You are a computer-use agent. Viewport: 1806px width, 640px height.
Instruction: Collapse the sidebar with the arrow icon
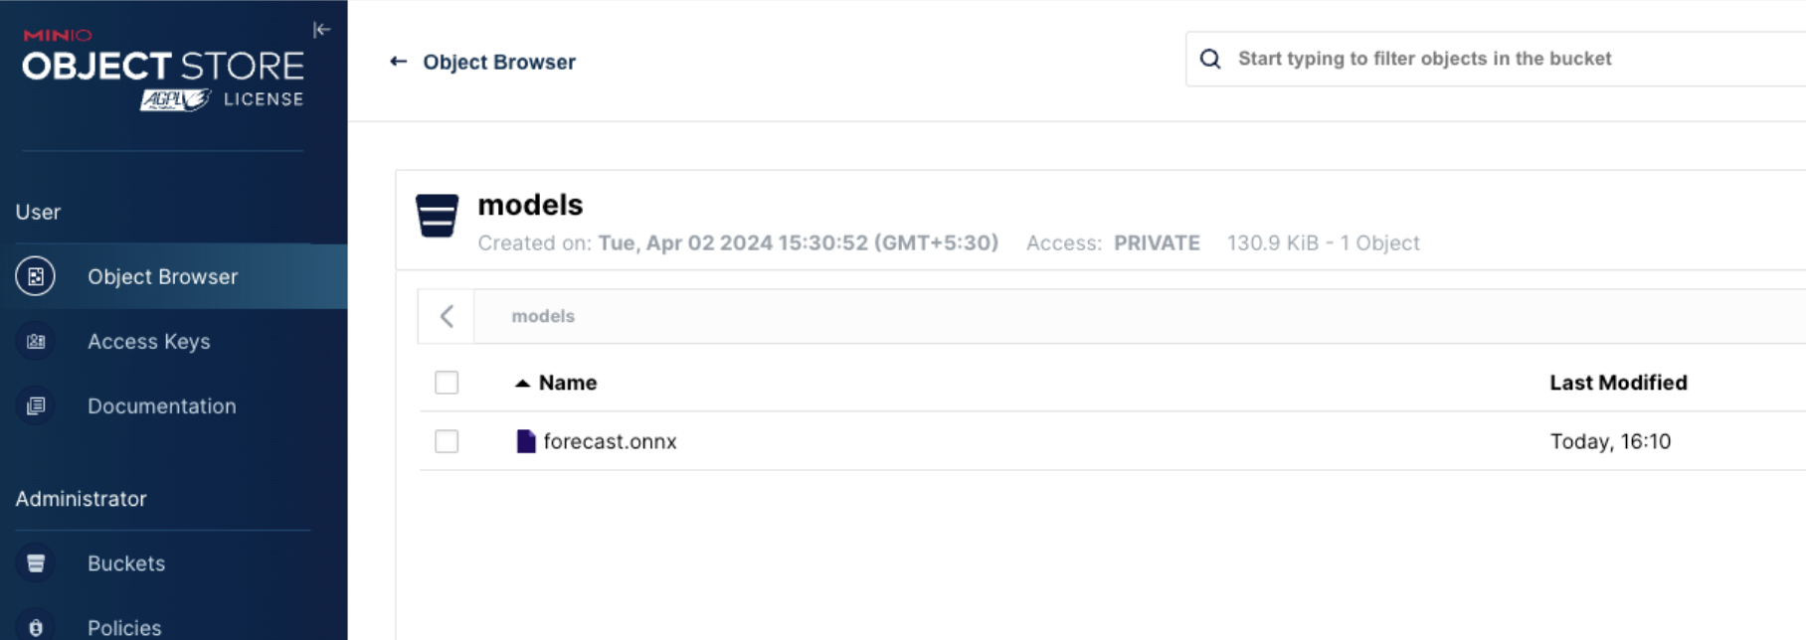tap(321, 30)
